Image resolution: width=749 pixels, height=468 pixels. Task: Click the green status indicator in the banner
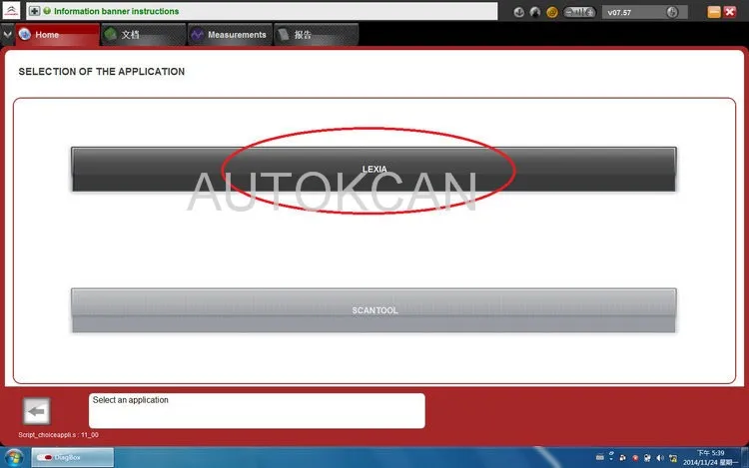click(47, 11)
